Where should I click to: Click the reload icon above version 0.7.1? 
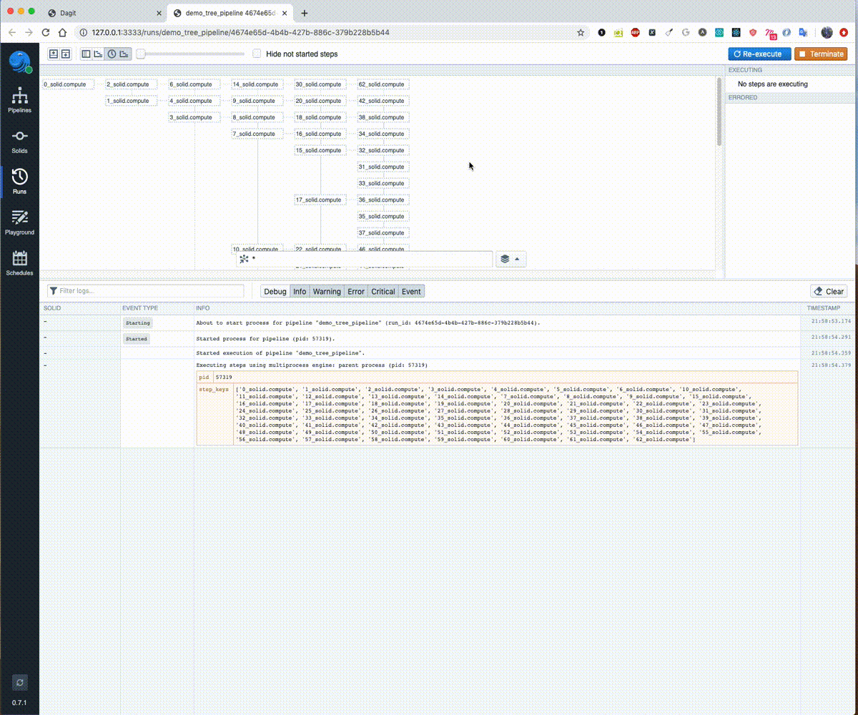[x=19, y=682]
